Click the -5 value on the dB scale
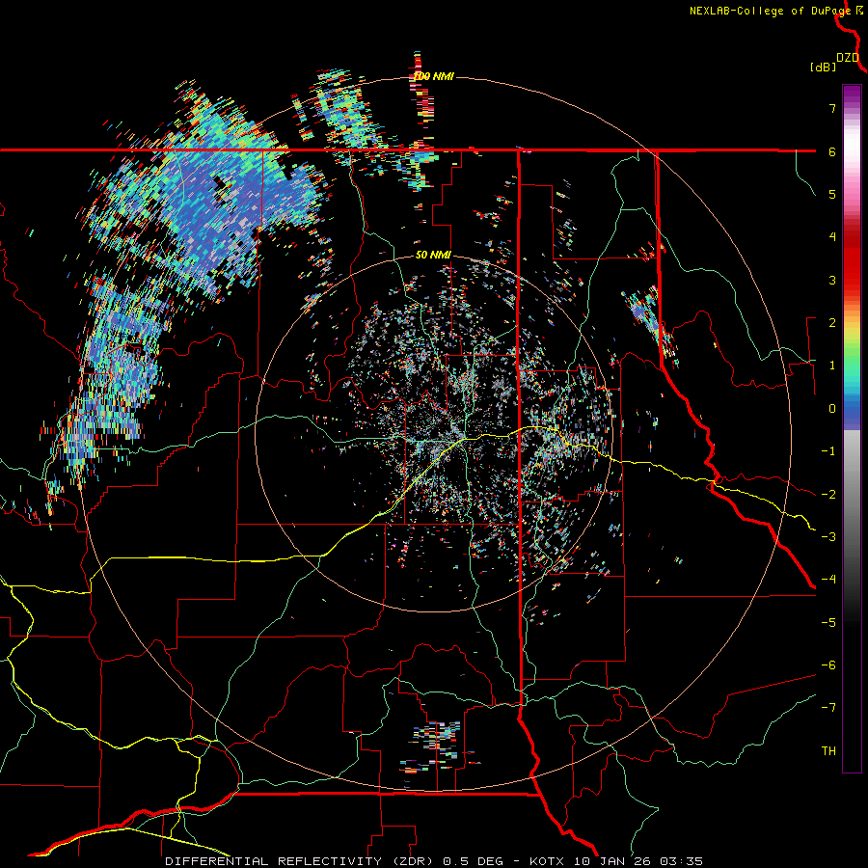 (x=828, y=623)
